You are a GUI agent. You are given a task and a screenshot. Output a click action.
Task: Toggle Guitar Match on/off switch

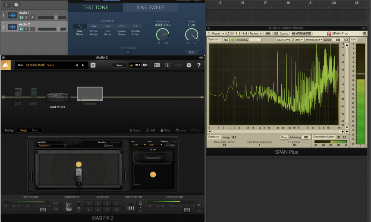(79, 206)
